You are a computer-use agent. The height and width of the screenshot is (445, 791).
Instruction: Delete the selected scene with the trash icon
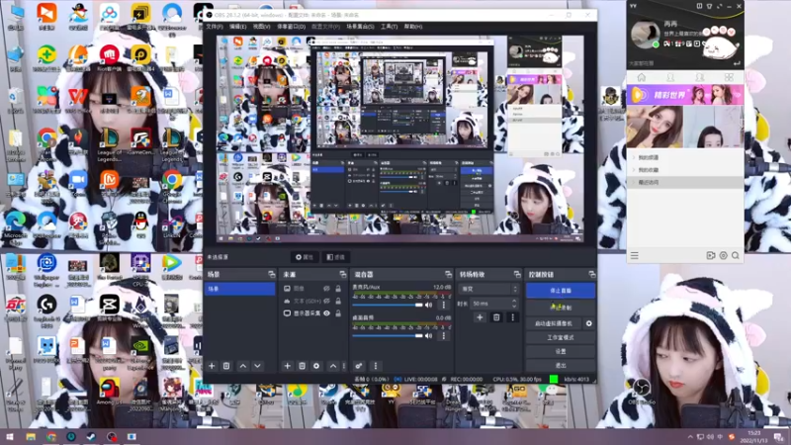coord(226,366)
